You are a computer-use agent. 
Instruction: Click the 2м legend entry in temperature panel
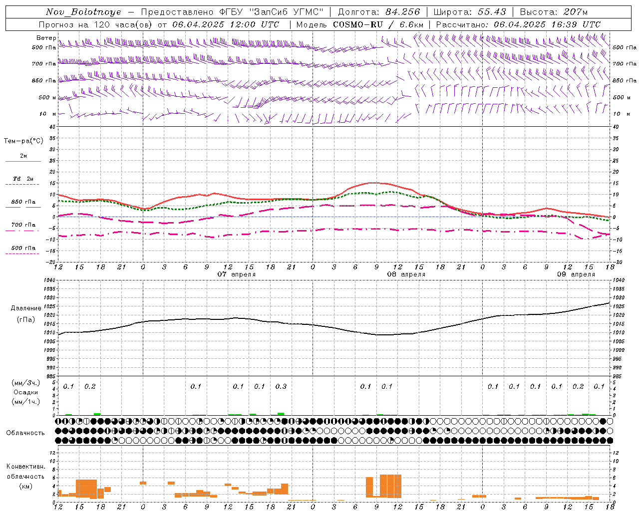click(23, 156)
